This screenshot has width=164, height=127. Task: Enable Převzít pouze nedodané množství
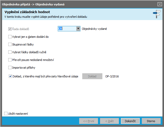10,60
